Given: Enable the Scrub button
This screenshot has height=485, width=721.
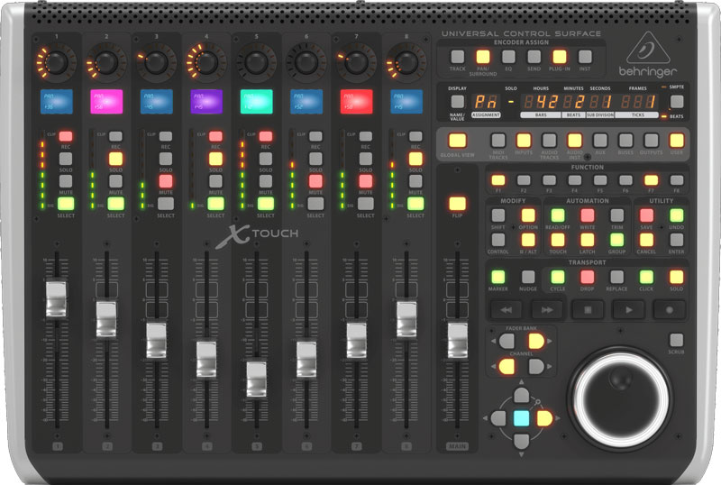Looking at the screenshot, I should (x=676, y=341).
